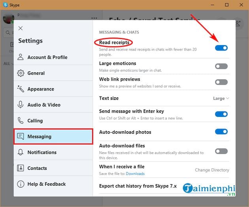
Task: Close the Settings dialog with the X
Action: (21, 28)
